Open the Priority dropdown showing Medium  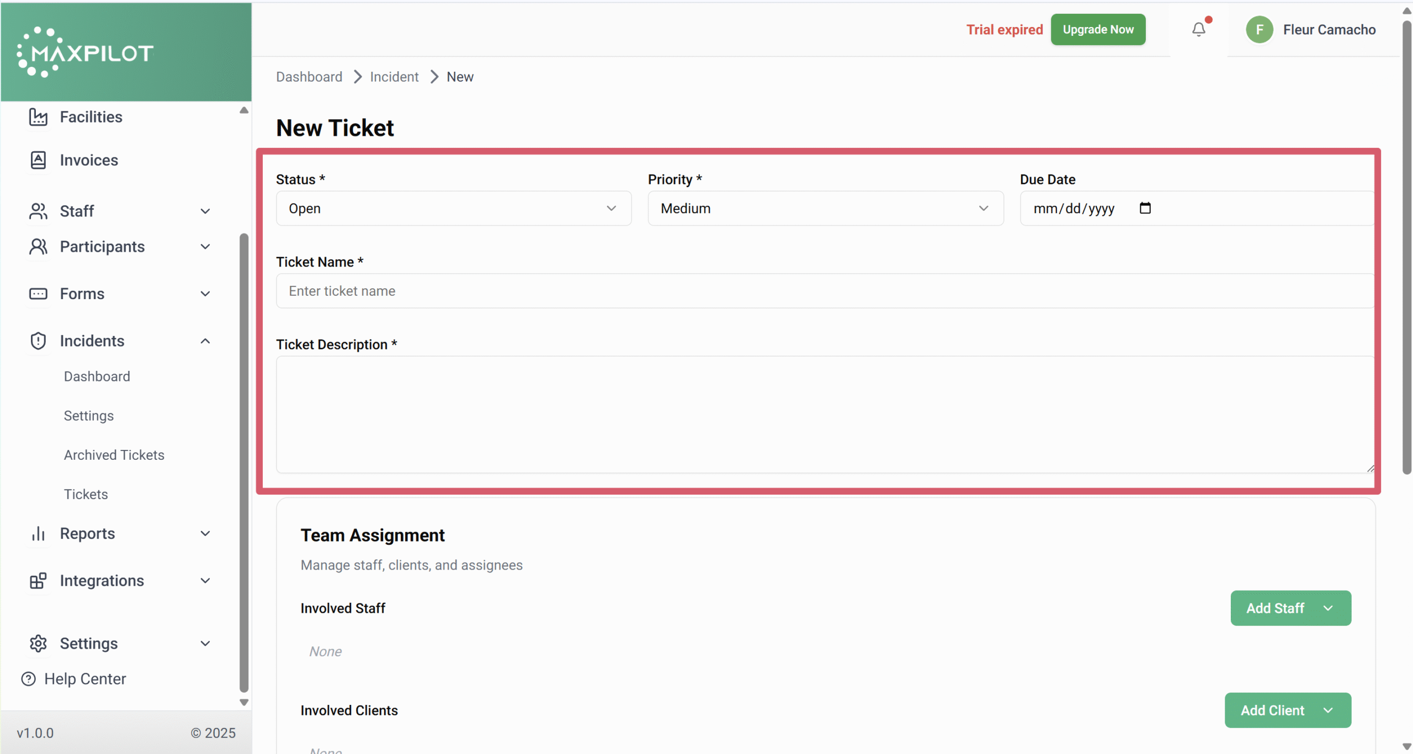[x=825, y=209]
